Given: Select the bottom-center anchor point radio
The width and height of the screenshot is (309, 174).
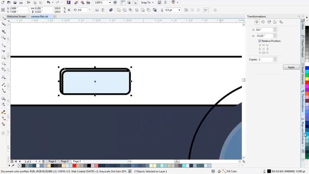Looking at the screenshot, I should click(x=264, y=53).
